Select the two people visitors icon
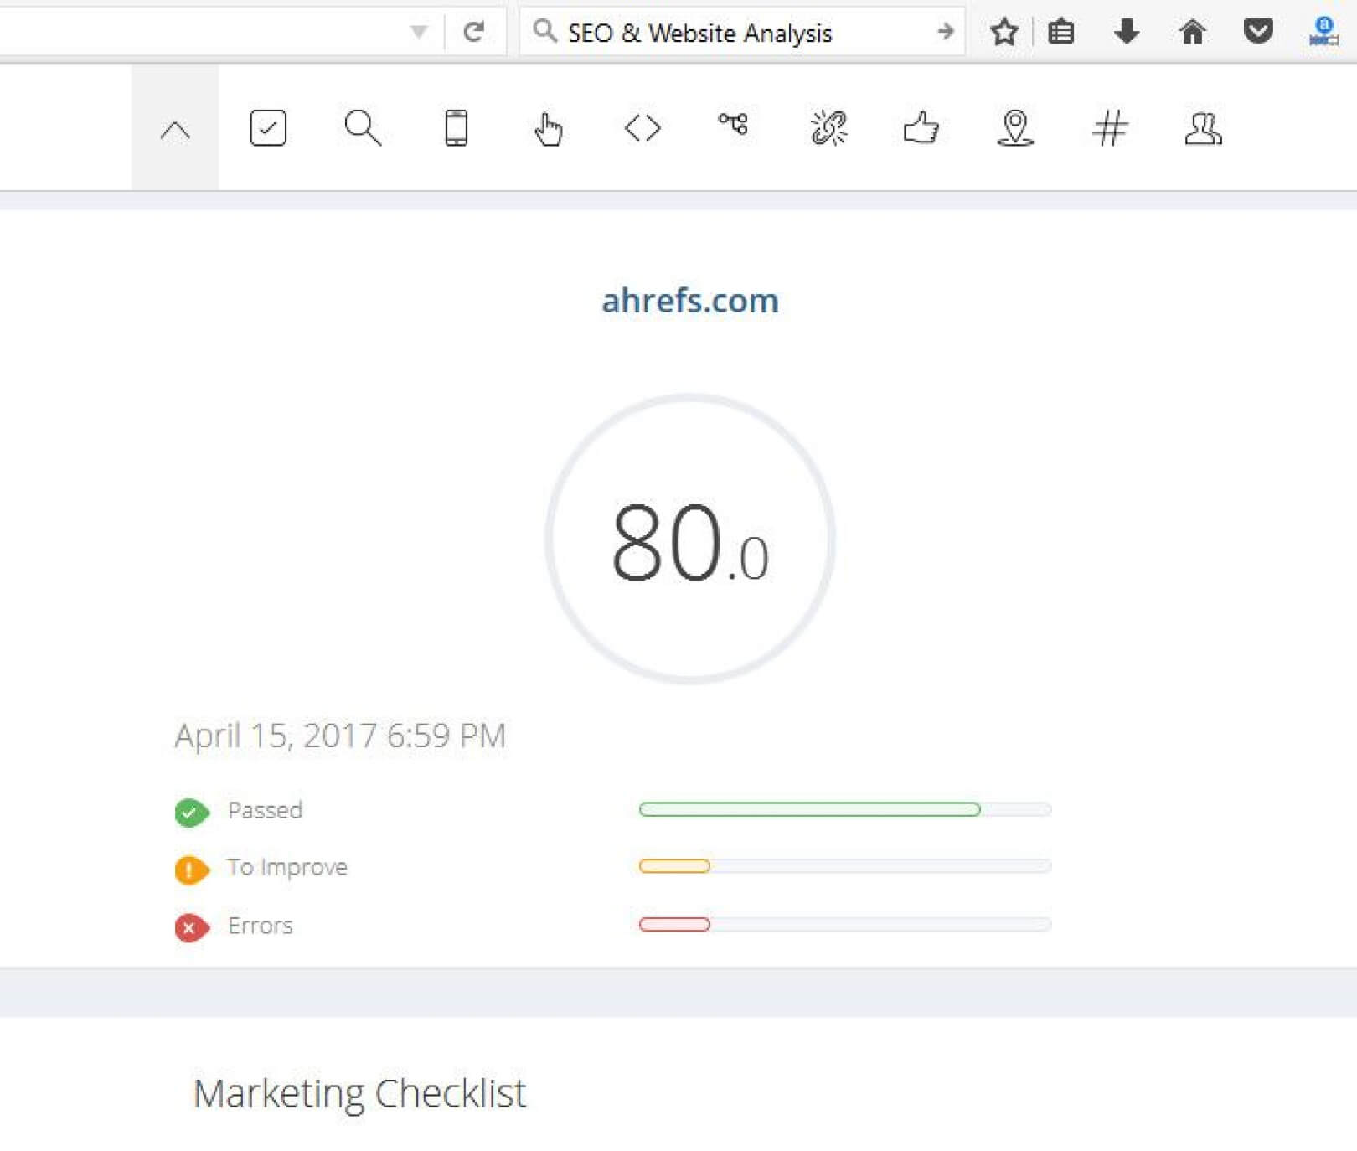The height and width of the screenshot is (1151, 1357). (x=1203, y=128)
